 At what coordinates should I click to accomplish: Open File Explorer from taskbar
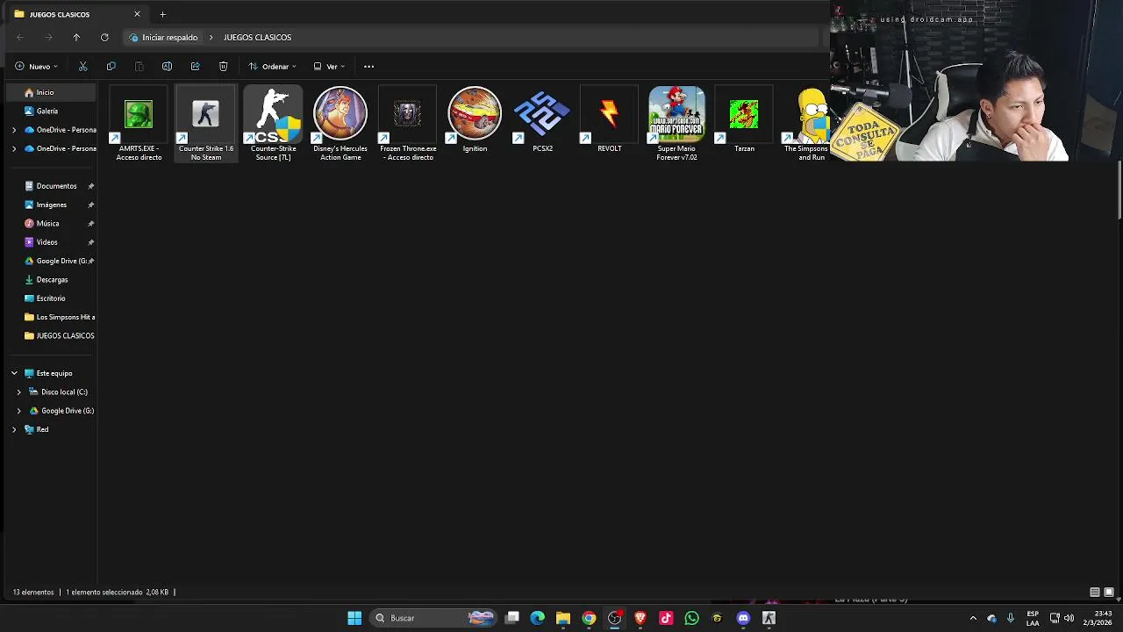[x=563, y=618]
